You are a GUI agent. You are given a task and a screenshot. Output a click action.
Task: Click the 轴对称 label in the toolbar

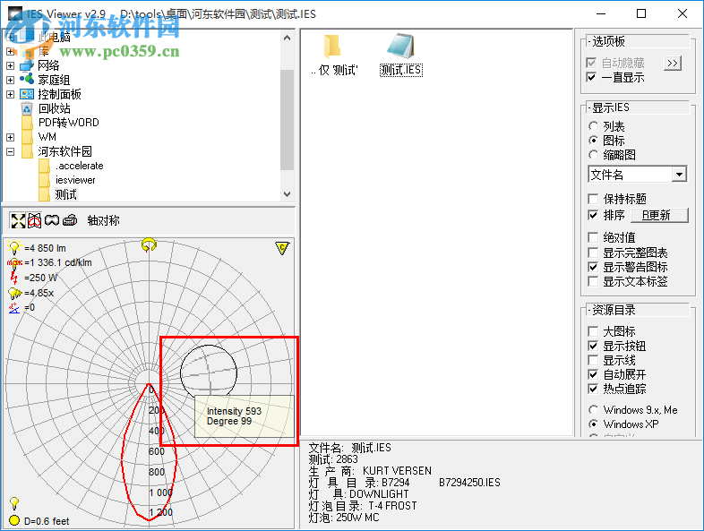103,220
